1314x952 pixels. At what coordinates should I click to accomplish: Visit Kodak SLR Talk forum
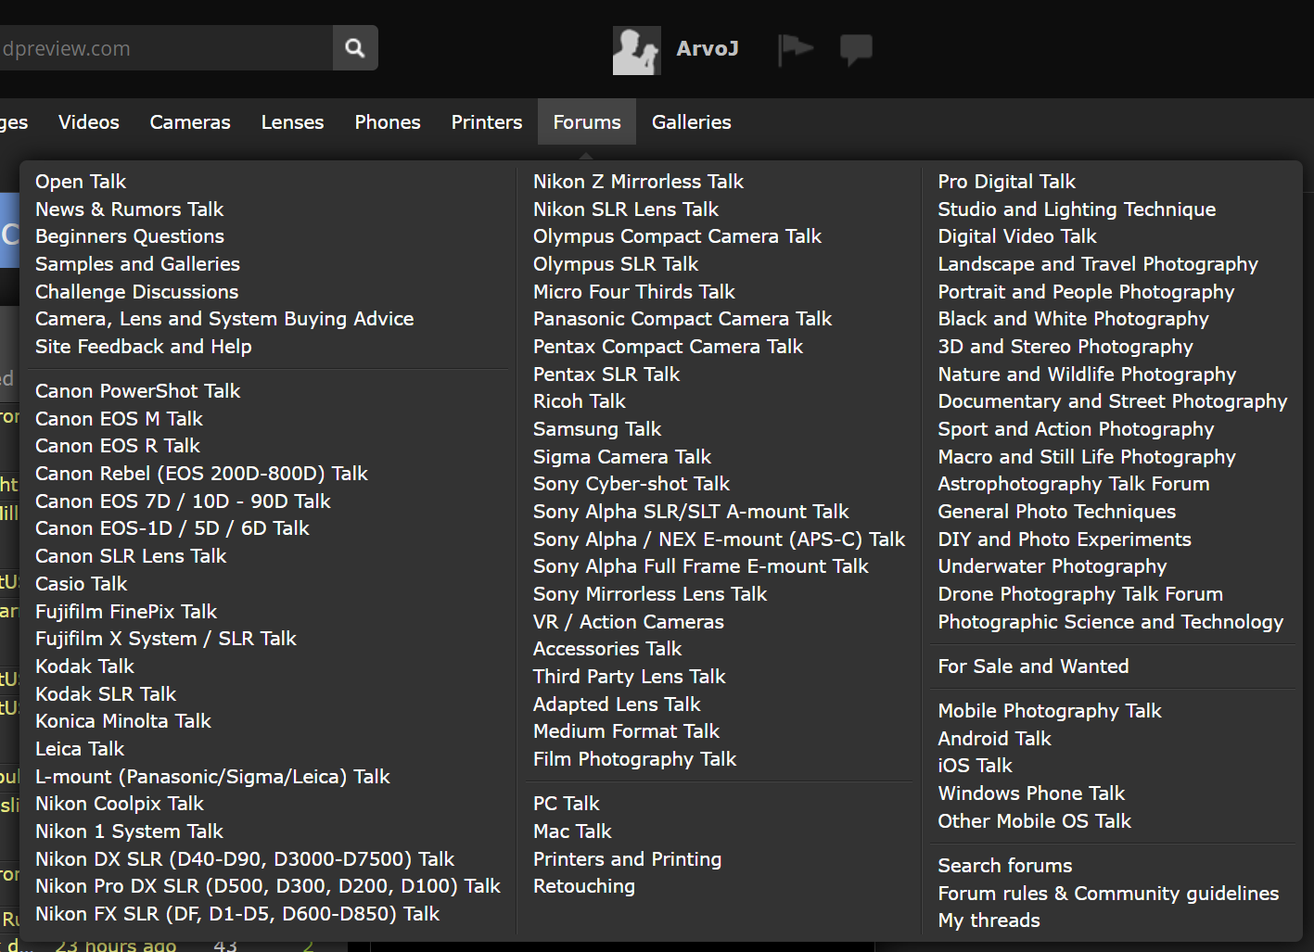[106, 694]
